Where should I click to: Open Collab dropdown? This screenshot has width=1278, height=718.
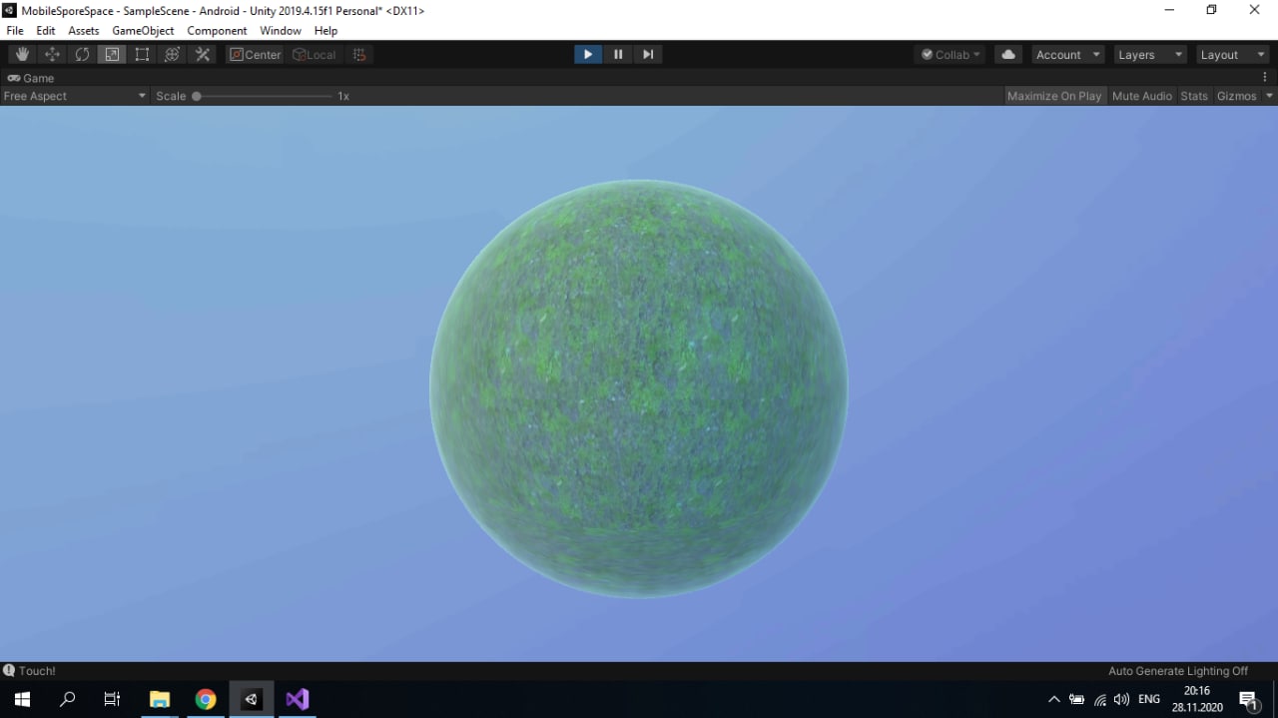click(952, 55)
